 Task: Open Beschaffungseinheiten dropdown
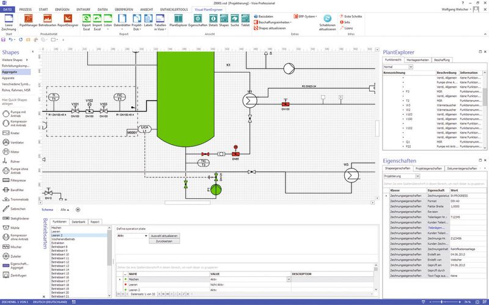(273, 23)
